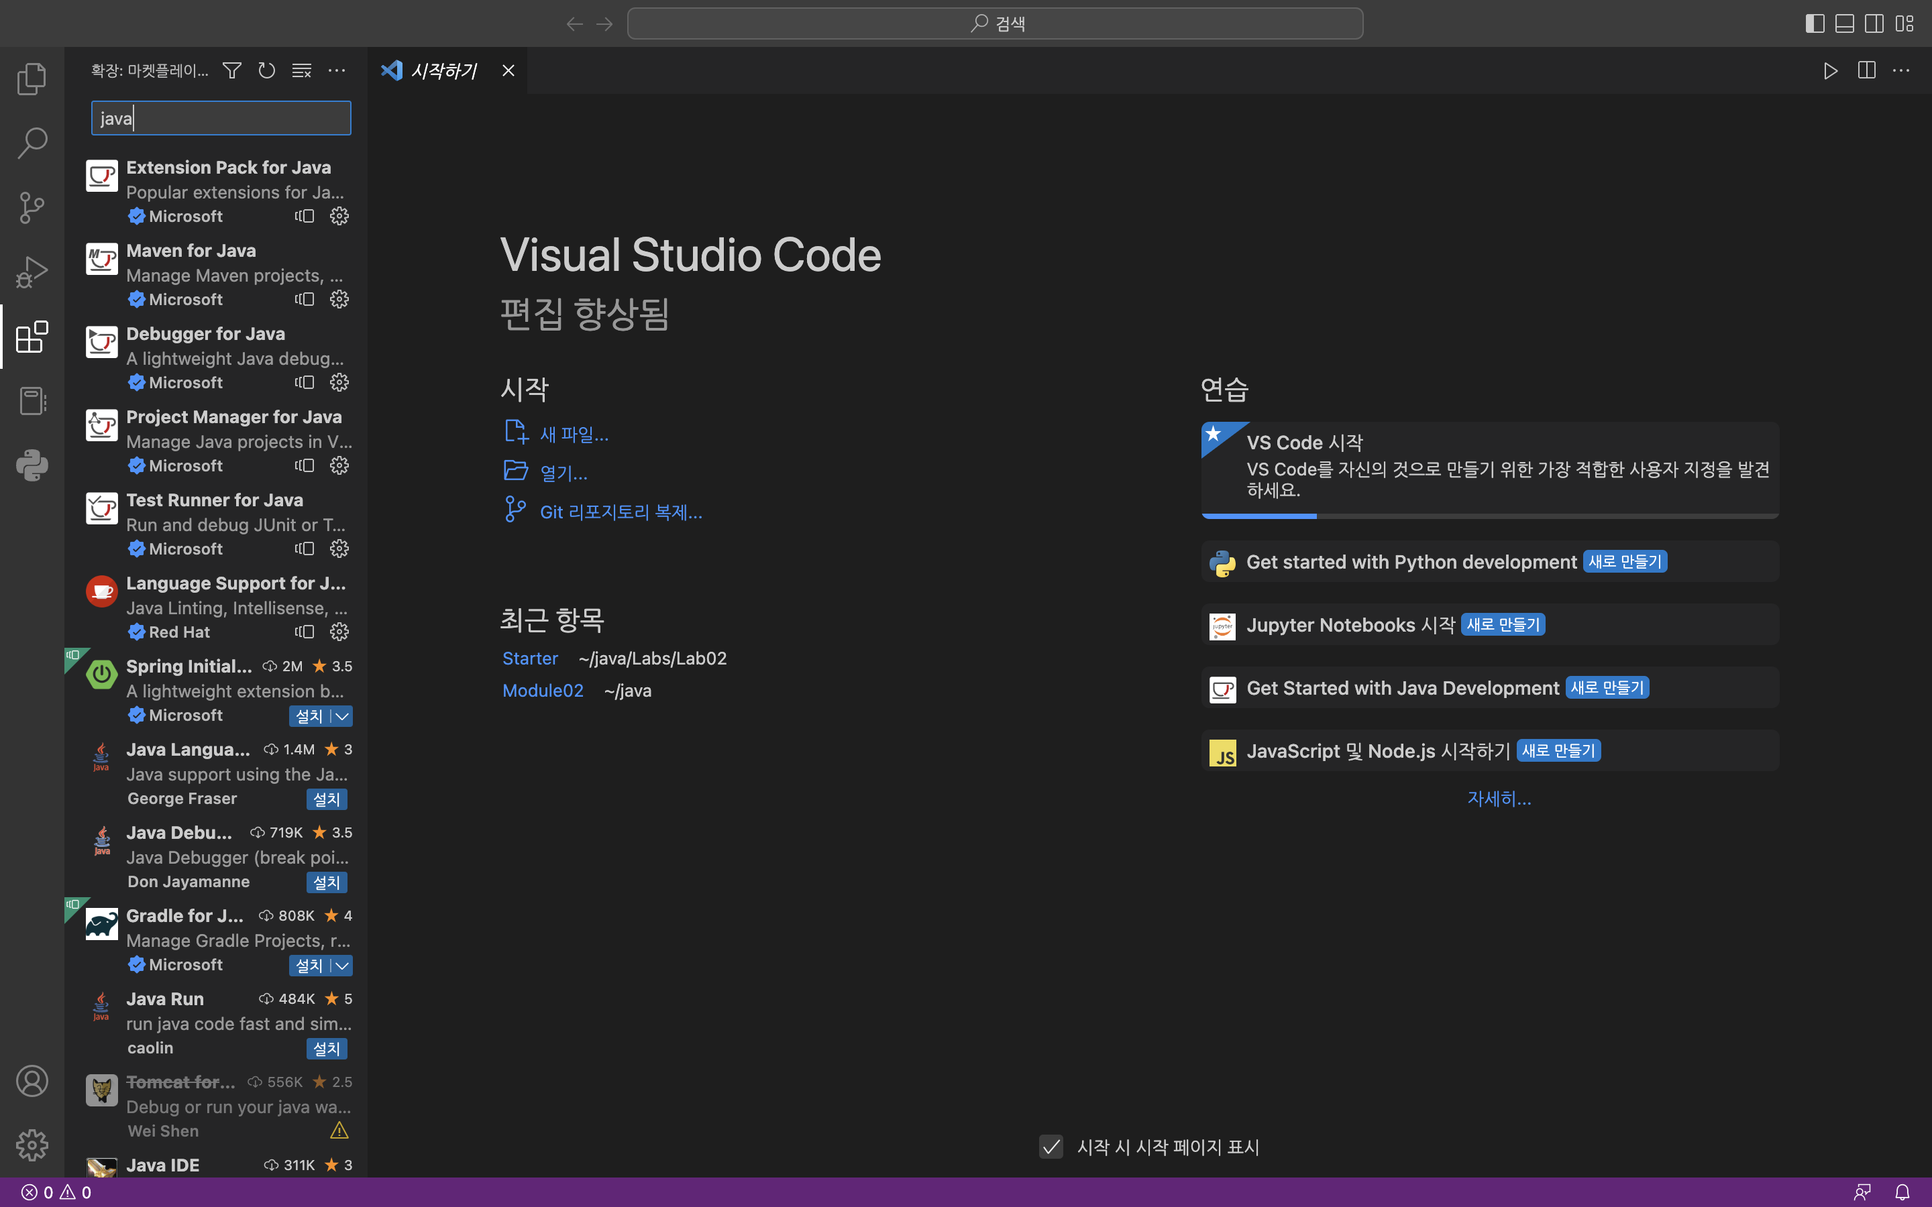Refresh the extensions list
This screenshot has width=1932, height=1207.
[x=266, y=71]
